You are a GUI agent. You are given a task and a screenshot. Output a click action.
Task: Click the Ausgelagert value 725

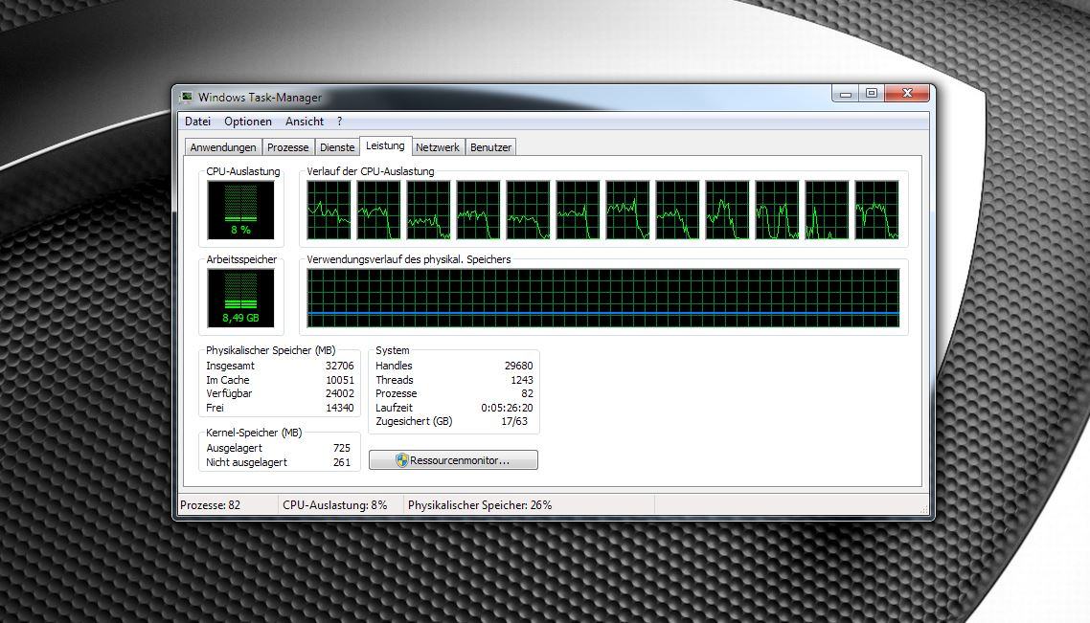(x=341, y=449)
